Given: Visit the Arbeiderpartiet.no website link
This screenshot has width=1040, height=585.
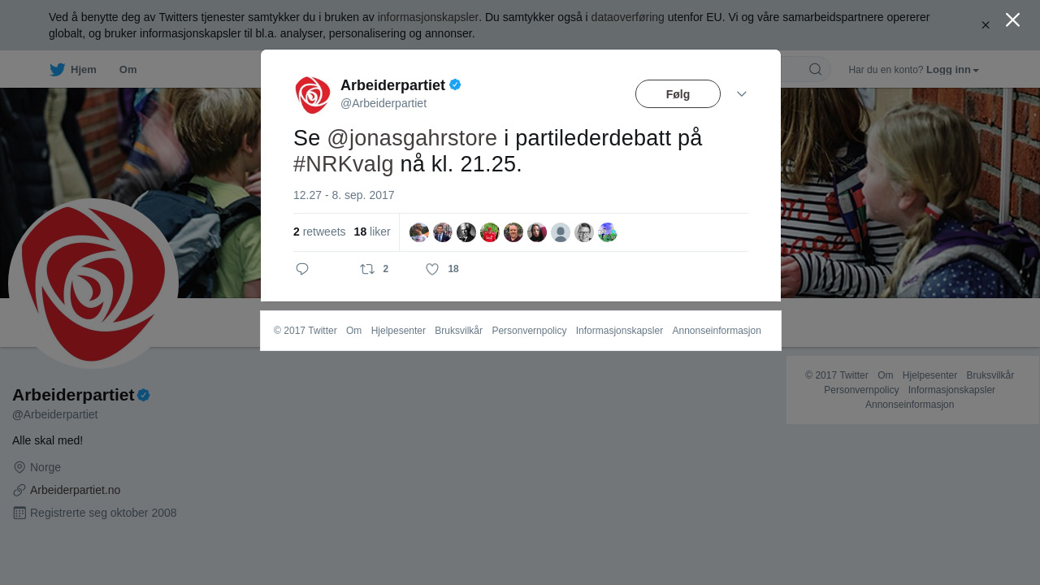Looking at the screenshot, I should pos(75,490).
